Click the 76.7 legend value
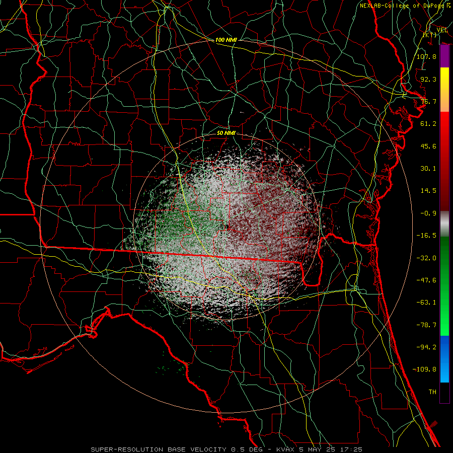Viewport: 453px width, 453px height. point(428,101)
